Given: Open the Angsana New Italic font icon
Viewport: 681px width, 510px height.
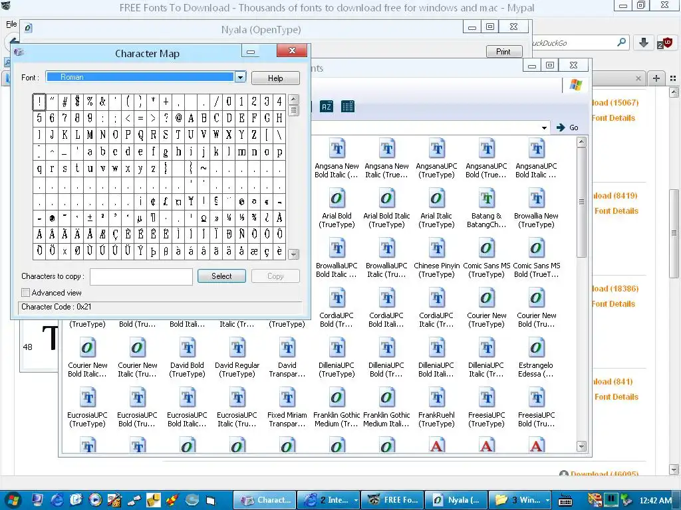Looking at the screenshot, I should tap(386, 149).
